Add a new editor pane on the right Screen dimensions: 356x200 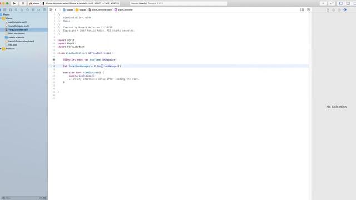[308, 10]
